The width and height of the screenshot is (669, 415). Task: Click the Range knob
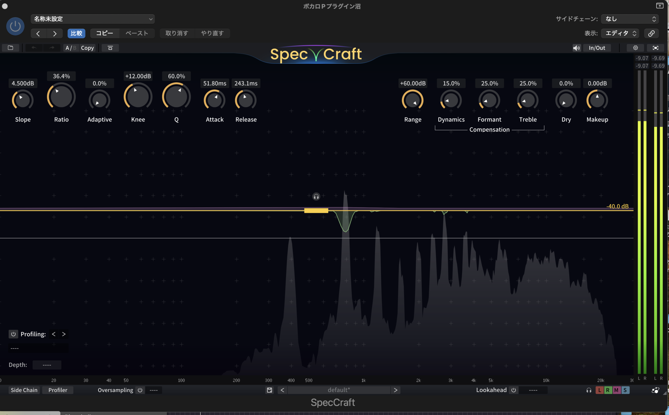413,100
